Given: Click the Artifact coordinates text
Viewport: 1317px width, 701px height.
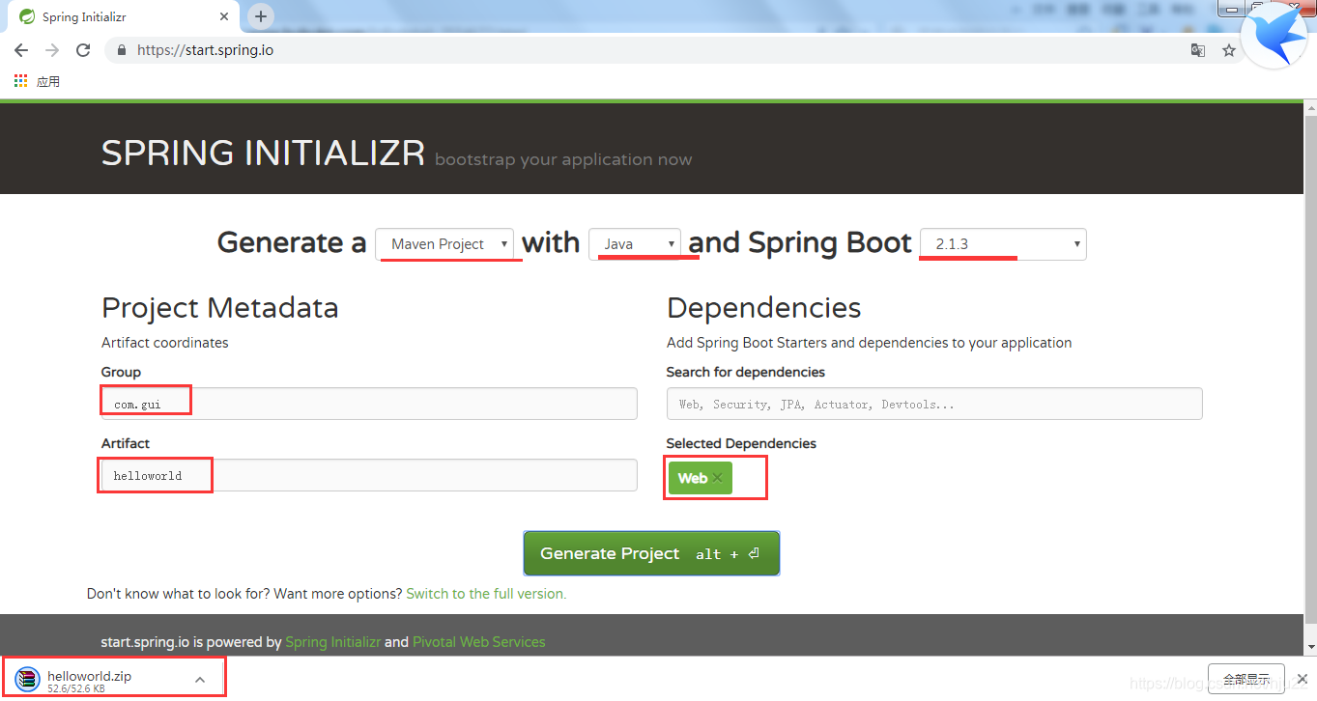Looking at the screenshot, I should [165, 343].
